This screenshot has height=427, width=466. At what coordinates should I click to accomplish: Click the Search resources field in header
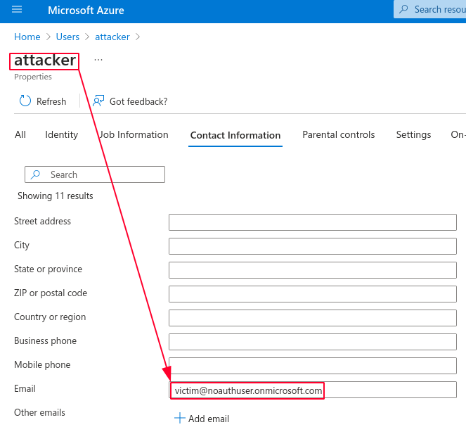click(429, 9)
